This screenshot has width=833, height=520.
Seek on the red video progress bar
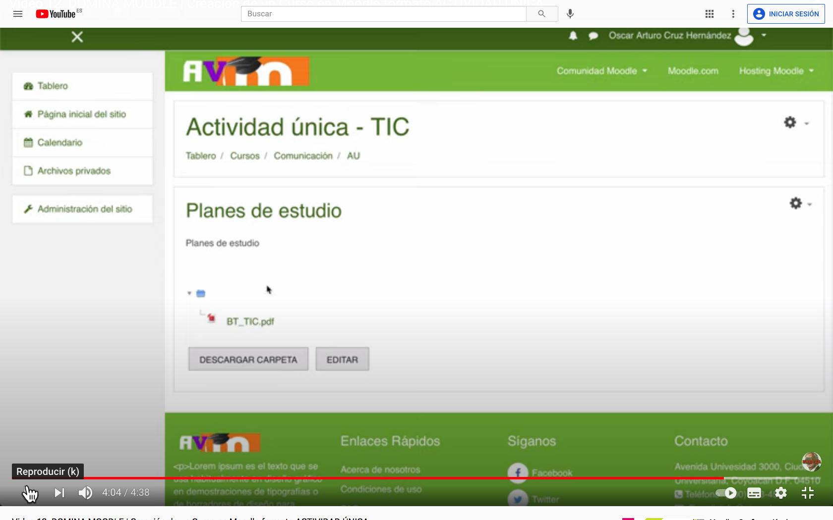tap(397, 478)
